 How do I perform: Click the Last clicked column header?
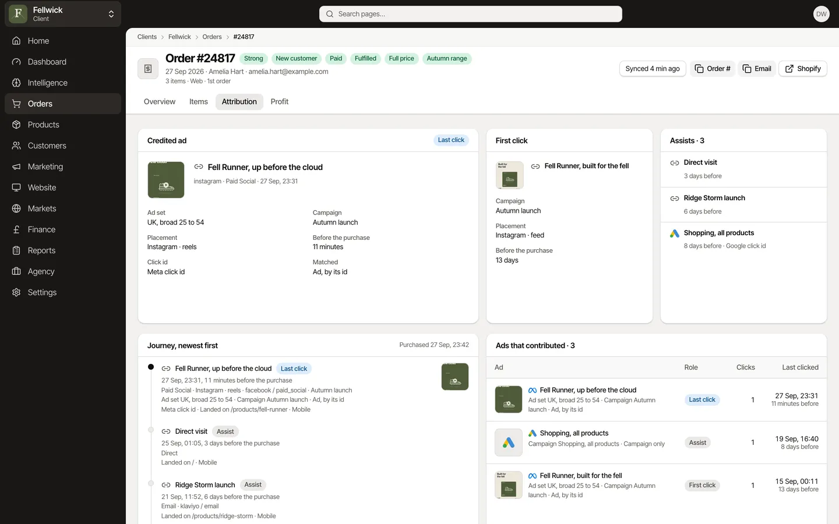coord(800,367)
